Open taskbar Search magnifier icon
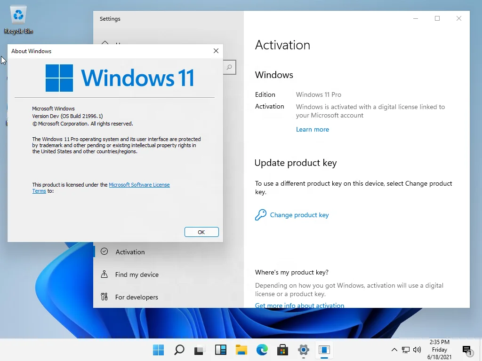This screenshot has height=361, width=482. pos(179,350)
